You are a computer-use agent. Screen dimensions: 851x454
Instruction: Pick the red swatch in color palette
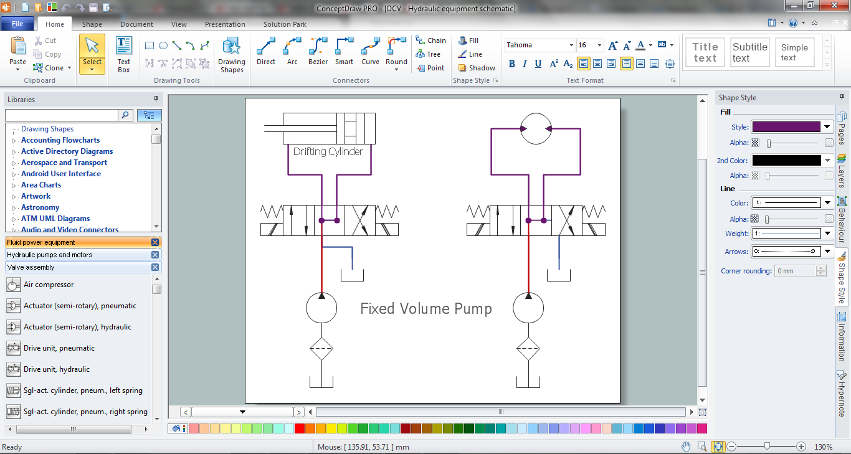click(x=300, y=428)
